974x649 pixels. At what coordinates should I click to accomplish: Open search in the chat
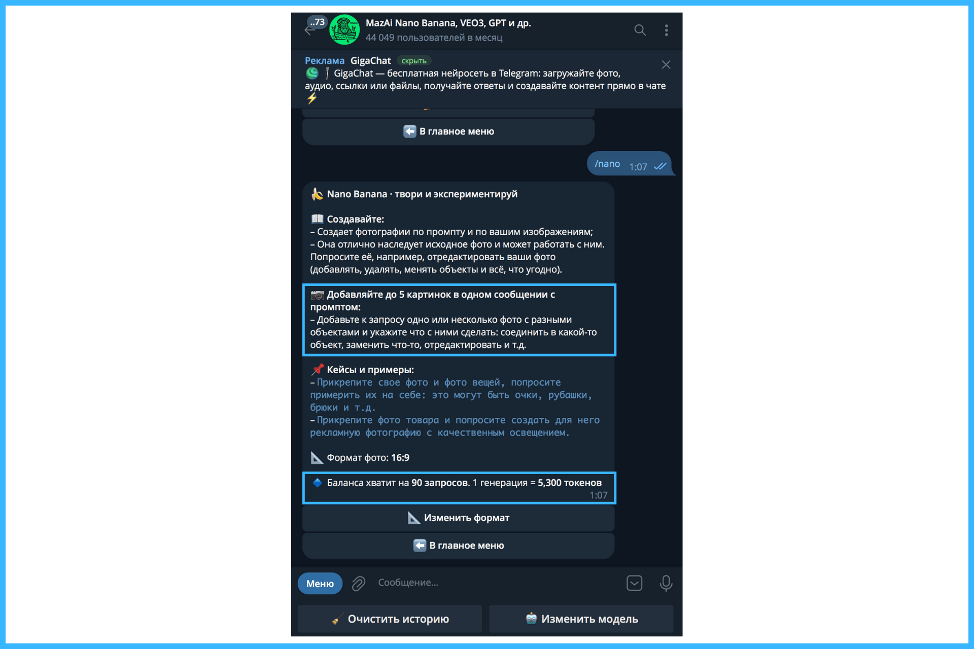pos(640,30)
